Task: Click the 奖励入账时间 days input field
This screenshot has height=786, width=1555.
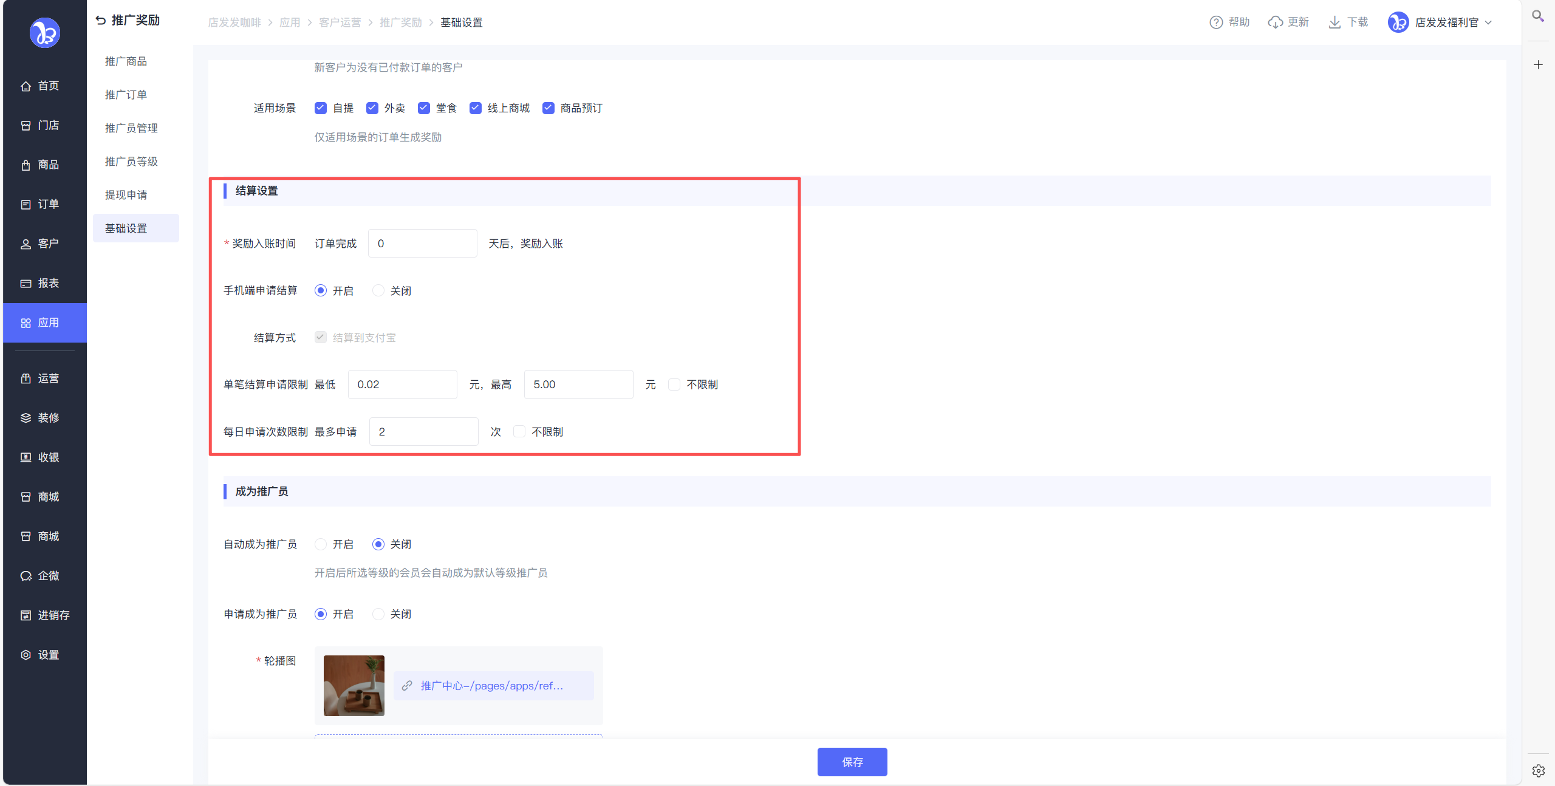Action: click(422, 244)
